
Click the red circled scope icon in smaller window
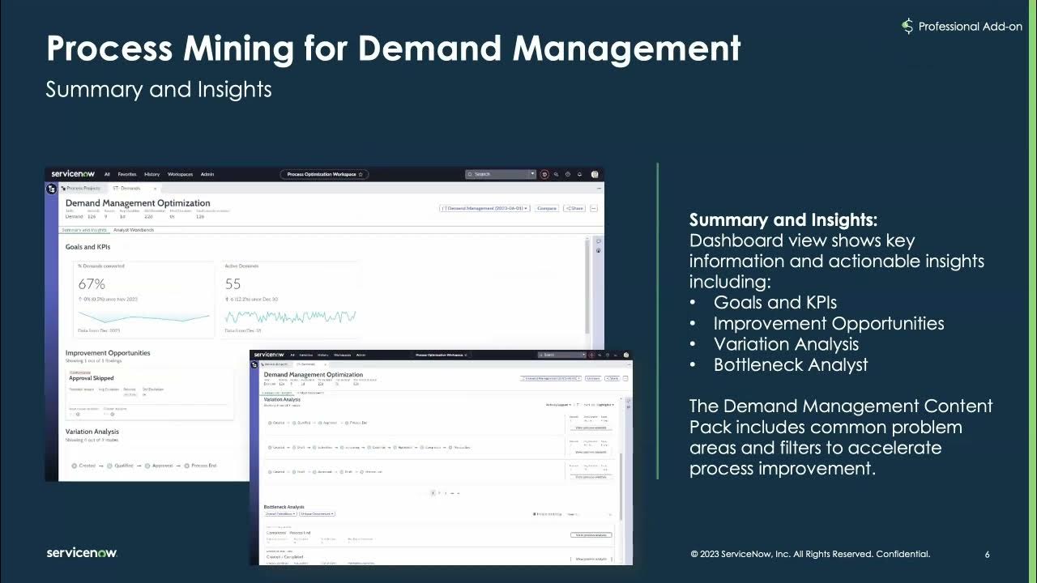[x=591, y=355]
